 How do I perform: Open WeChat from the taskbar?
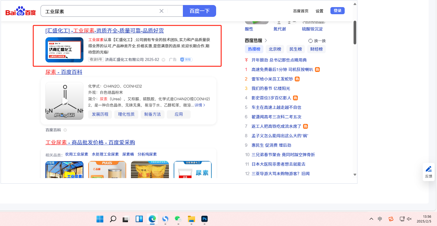(x=178, y=219)
